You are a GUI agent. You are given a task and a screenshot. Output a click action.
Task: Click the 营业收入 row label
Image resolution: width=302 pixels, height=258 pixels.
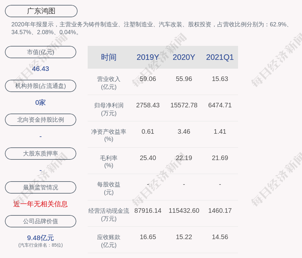pyautogui.click(x=109, y=83)
